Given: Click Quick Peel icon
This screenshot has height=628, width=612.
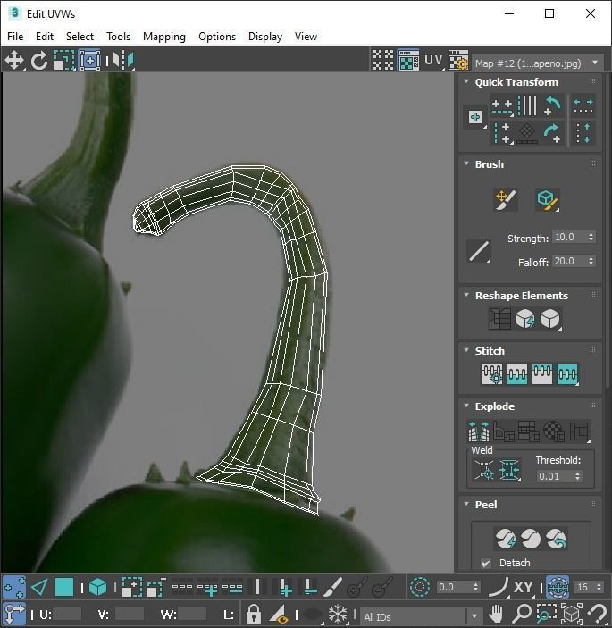Looking at the screenshot, I should (x=506, y=539).
